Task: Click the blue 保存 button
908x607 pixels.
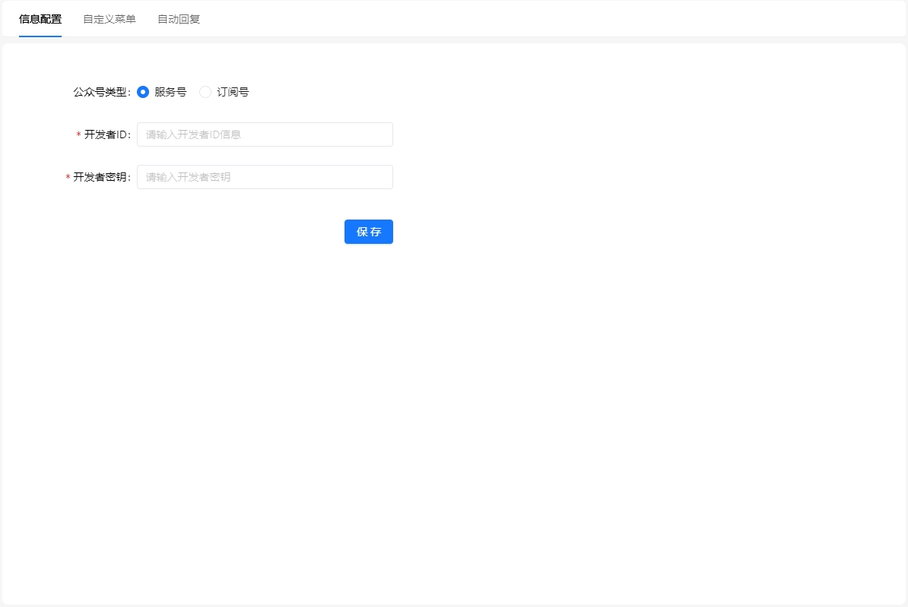Action: coord(368,232)
